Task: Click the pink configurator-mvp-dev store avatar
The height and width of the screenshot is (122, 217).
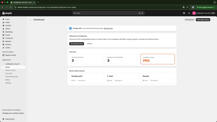Action: pos(194,13)
